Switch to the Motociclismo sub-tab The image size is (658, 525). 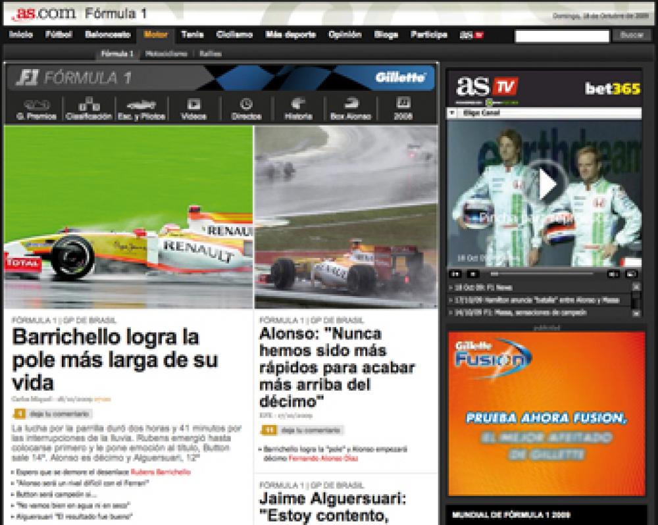(166, 54)
